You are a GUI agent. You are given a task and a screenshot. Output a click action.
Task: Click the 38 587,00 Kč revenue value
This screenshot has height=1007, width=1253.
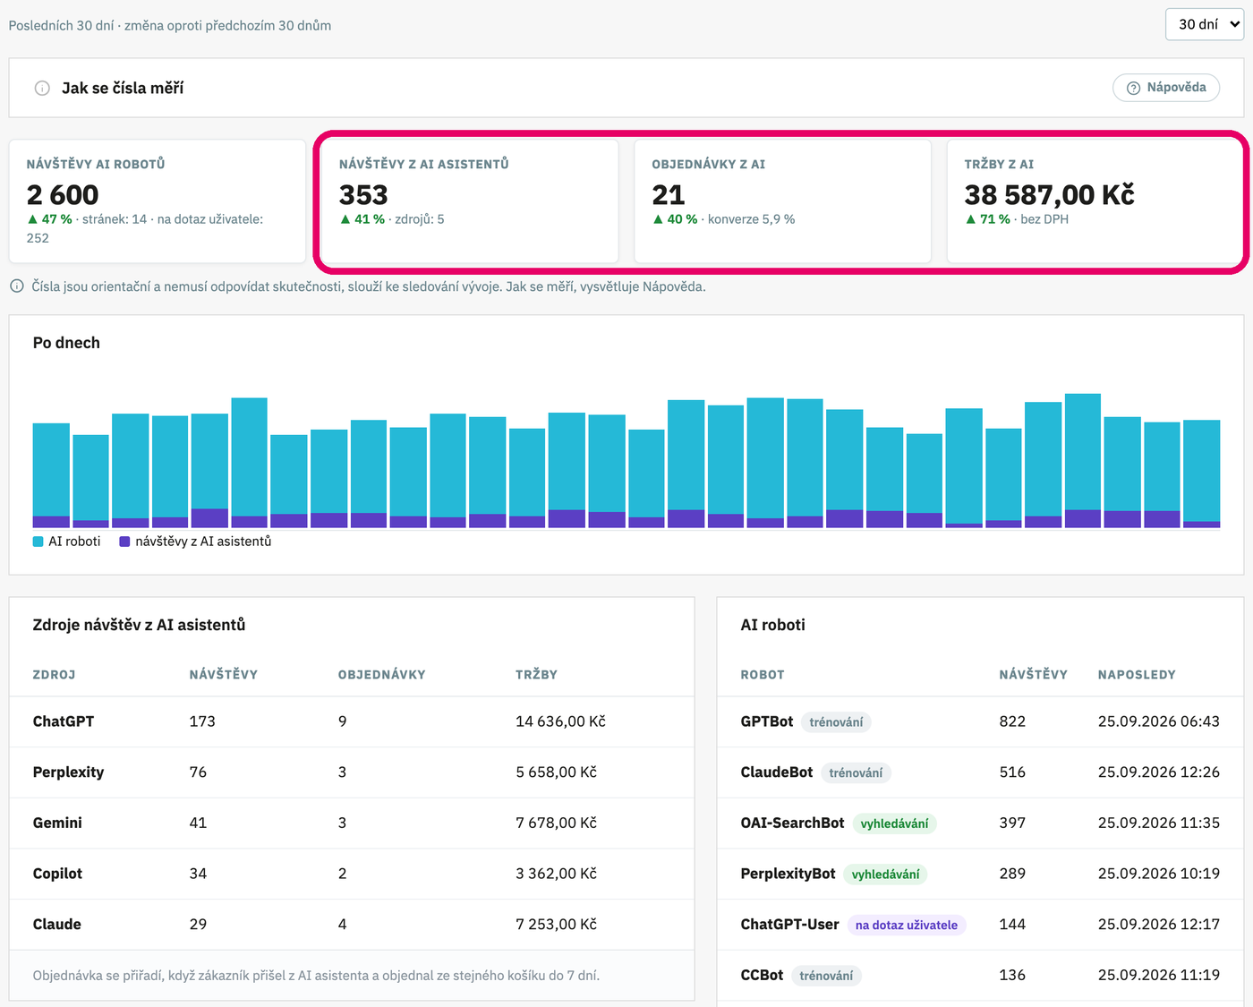pyautogui.click(x=1049, y=194)
